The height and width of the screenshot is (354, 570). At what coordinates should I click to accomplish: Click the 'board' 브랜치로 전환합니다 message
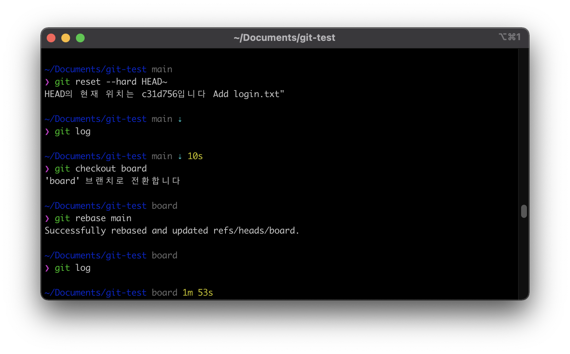tap(112, 180)
